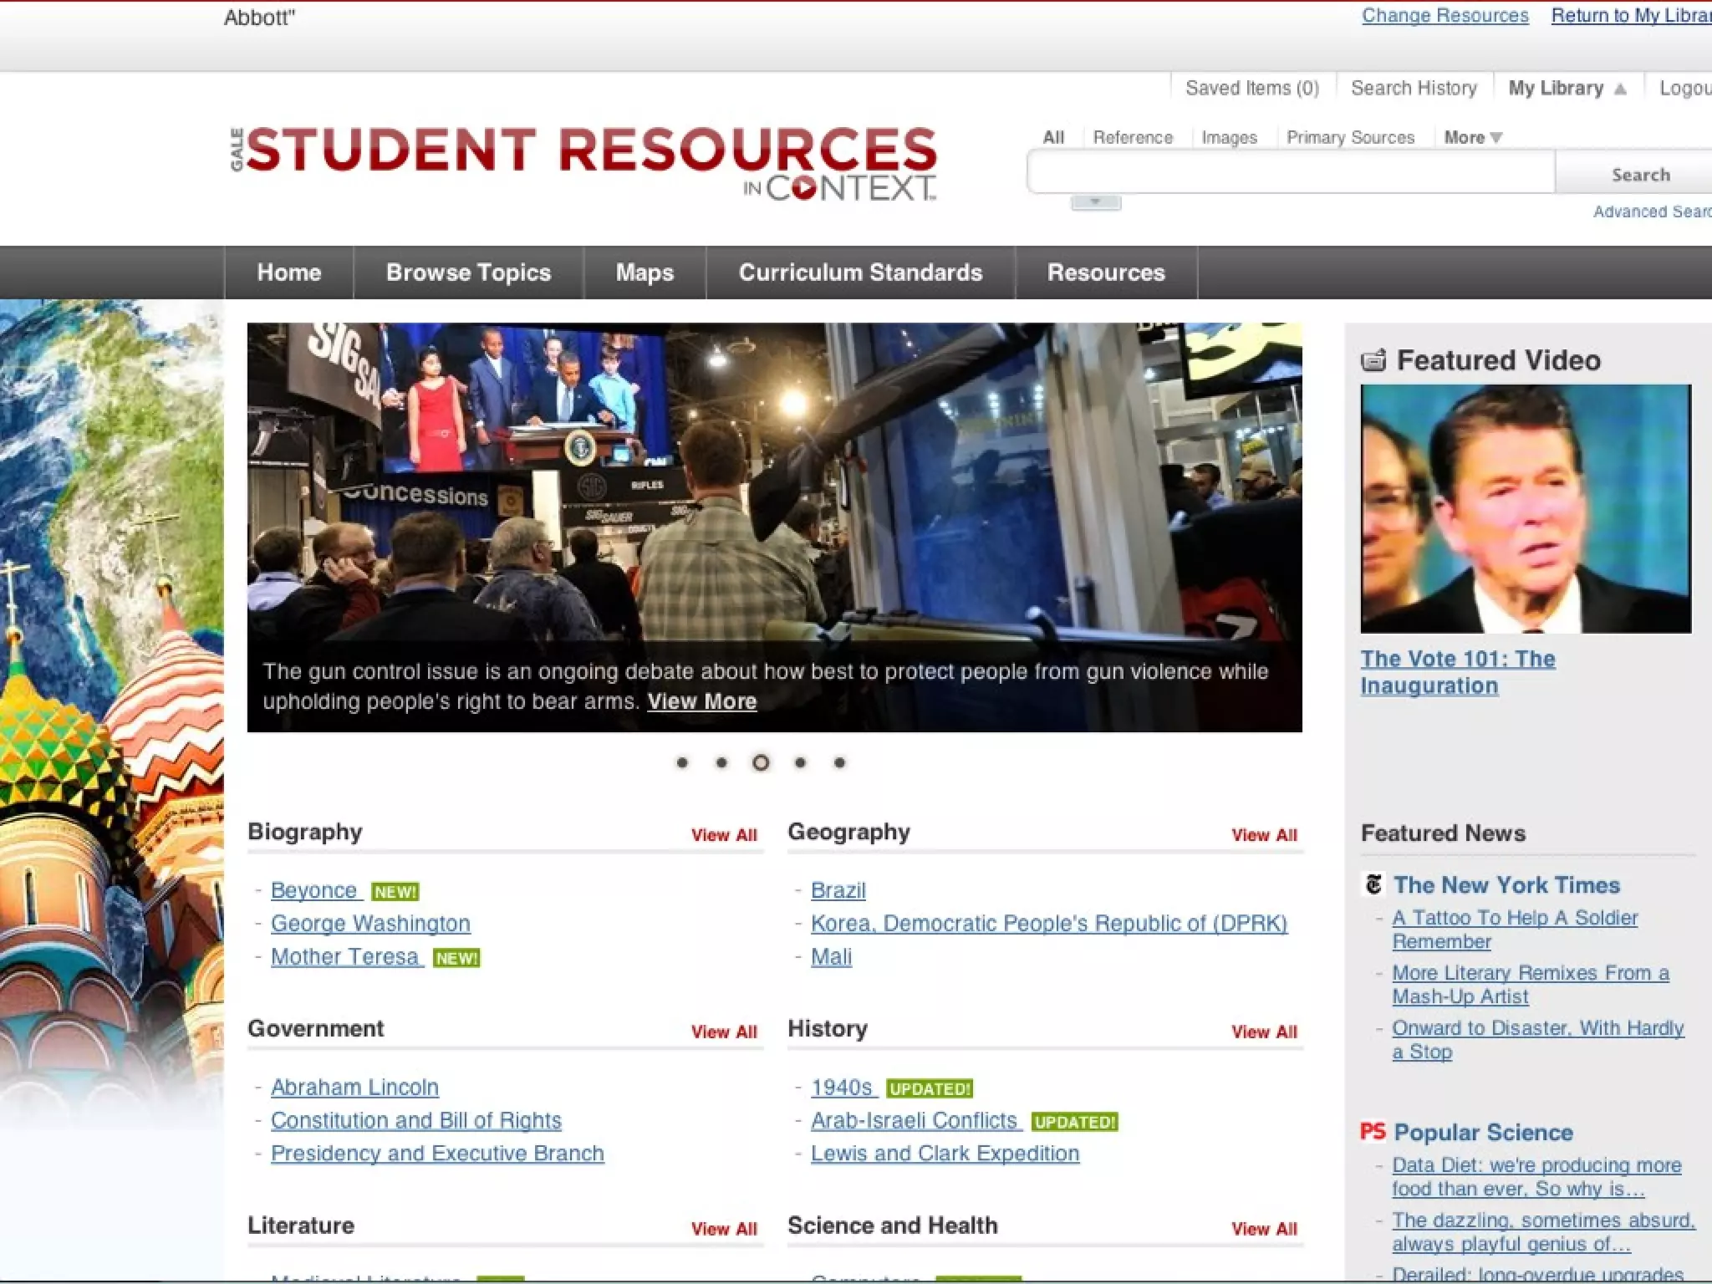Viewport: 1712px width, 1284px height.
Task: Open the George Washington biography link
Action: click(370, 924)
